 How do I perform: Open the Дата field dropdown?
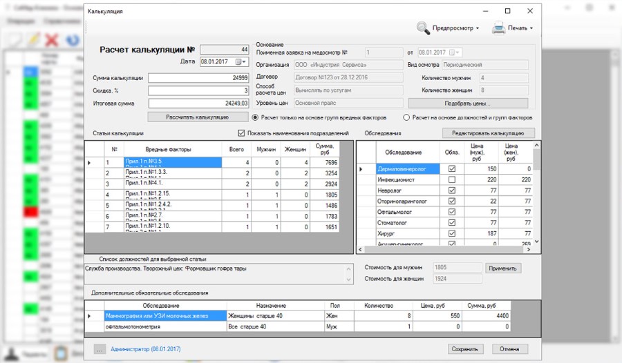click(x=244, y=61)
